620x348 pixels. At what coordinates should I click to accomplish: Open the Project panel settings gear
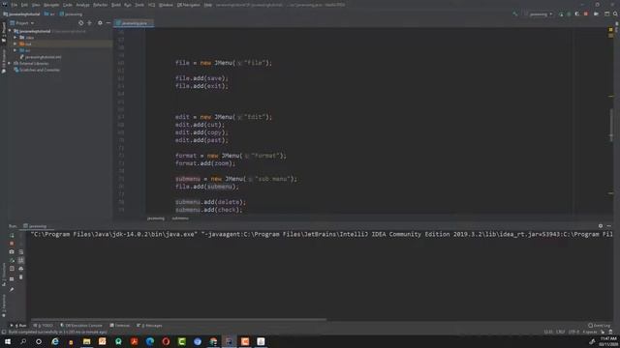[100, 23]
